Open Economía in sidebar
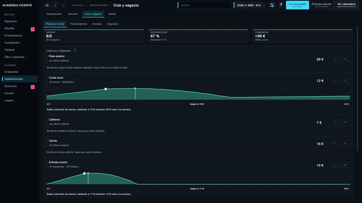The height and width of the screenshot is (203, 362). [20, 86]
